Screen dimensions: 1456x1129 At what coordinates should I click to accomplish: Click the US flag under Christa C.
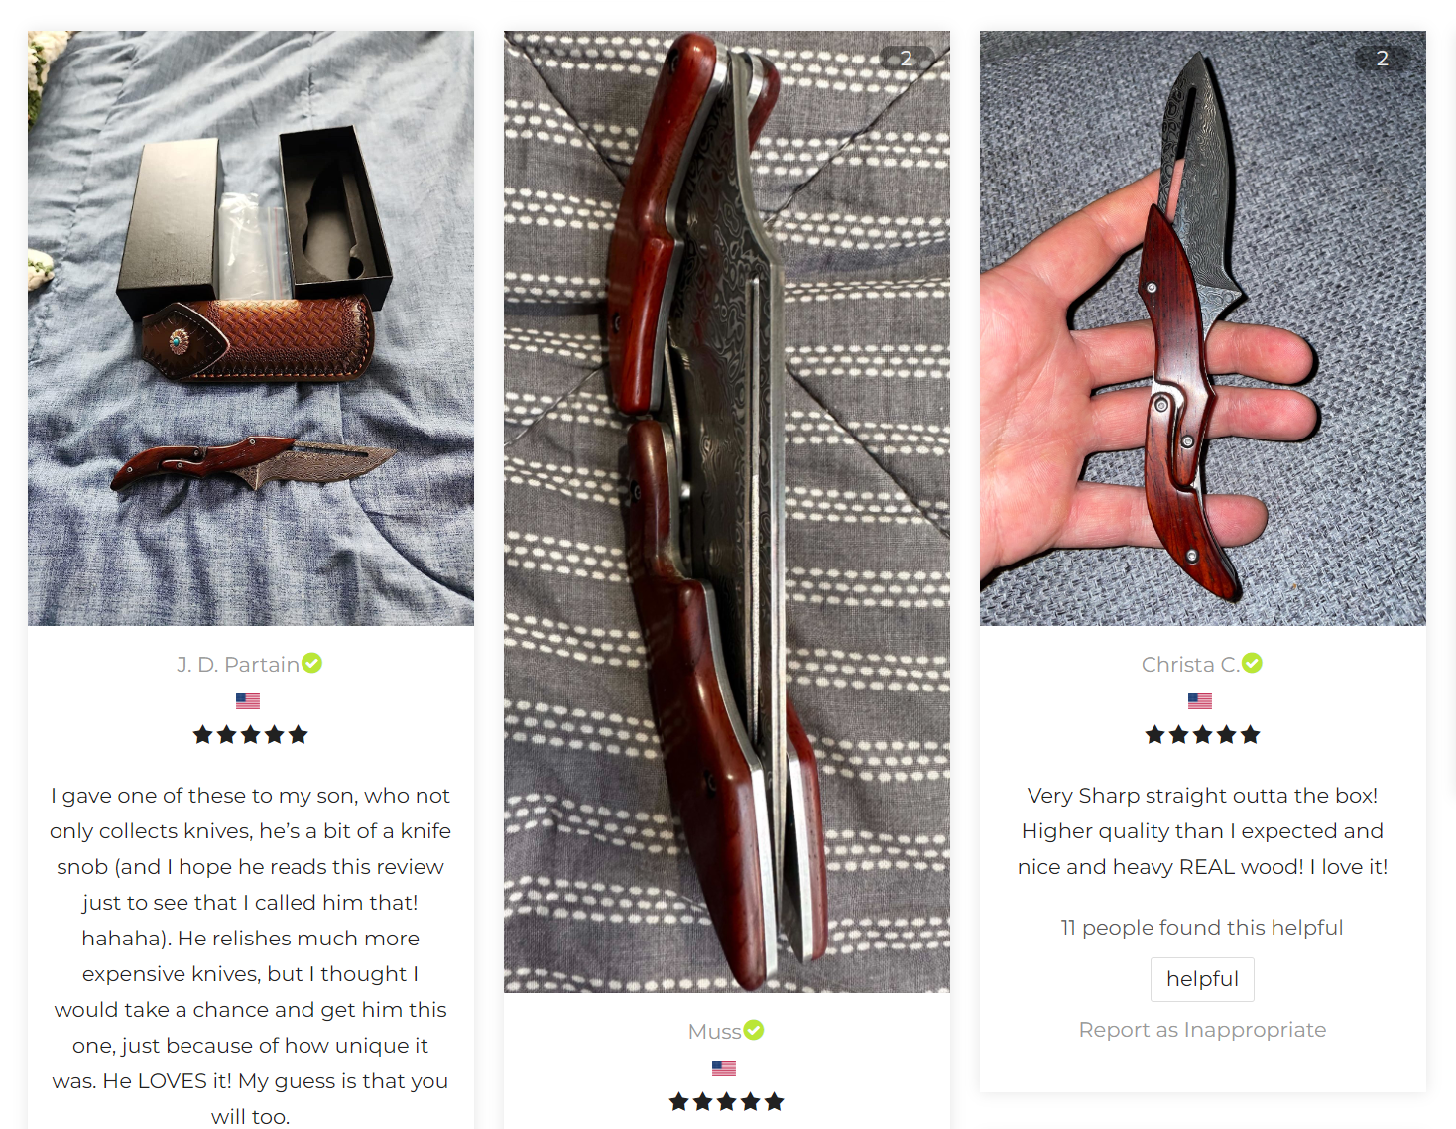[1200, 701]
